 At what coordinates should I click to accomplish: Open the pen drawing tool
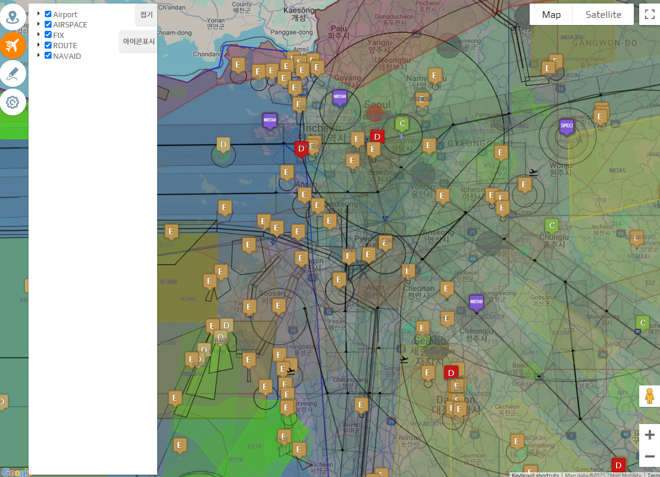[12, 74]
